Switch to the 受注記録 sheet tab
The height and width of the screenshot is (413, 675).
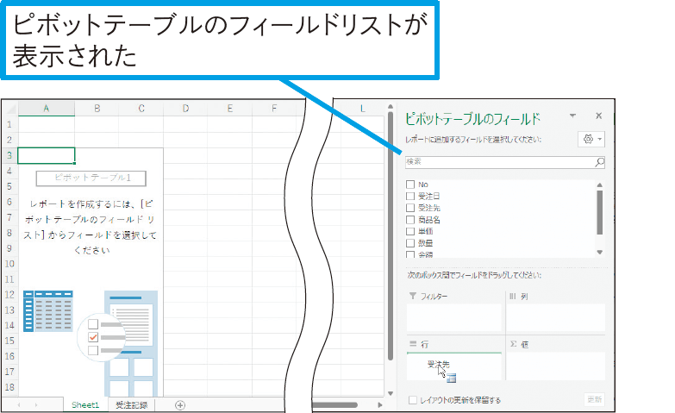(131, 405)
